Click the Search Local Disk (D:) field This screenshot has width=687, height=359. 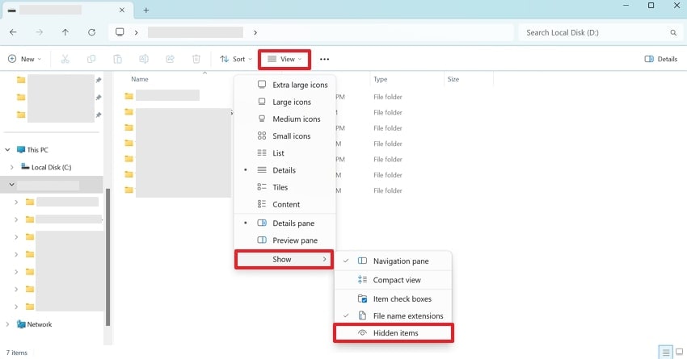click(x=601, y=32)
